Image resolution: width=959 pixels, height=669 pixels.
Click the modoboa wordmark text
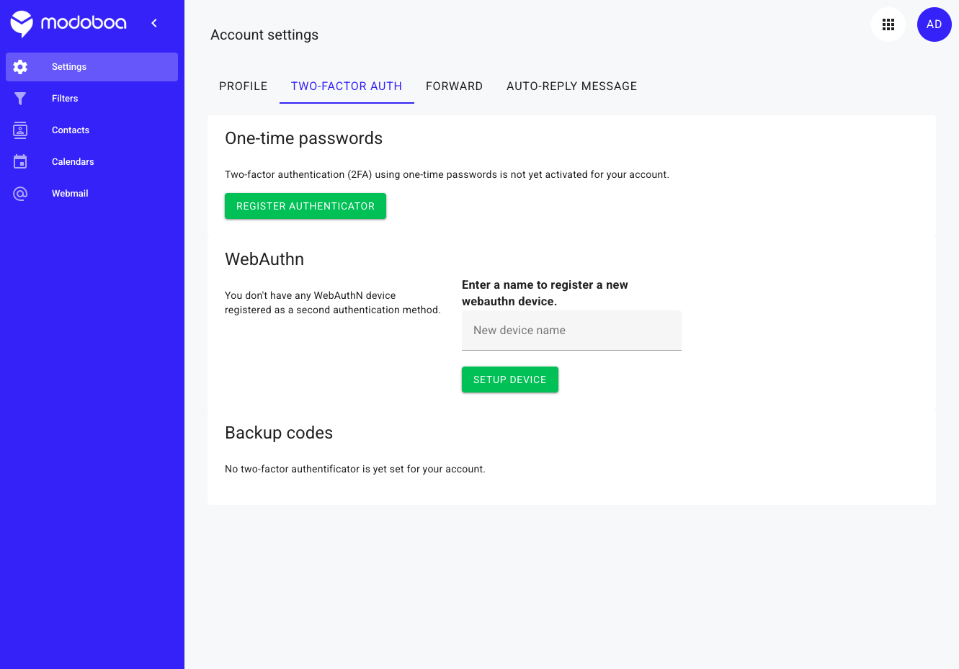click(x=84, y=23)
